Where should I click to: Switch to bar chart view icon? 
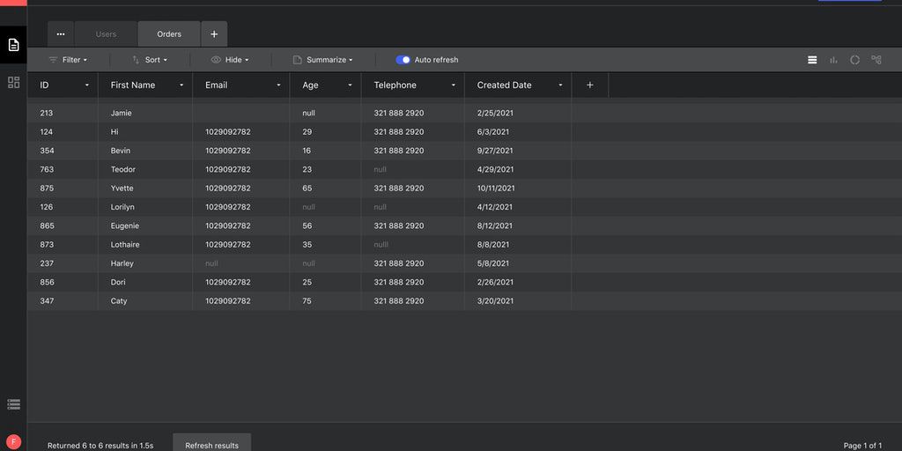click(x=833, y=60)
